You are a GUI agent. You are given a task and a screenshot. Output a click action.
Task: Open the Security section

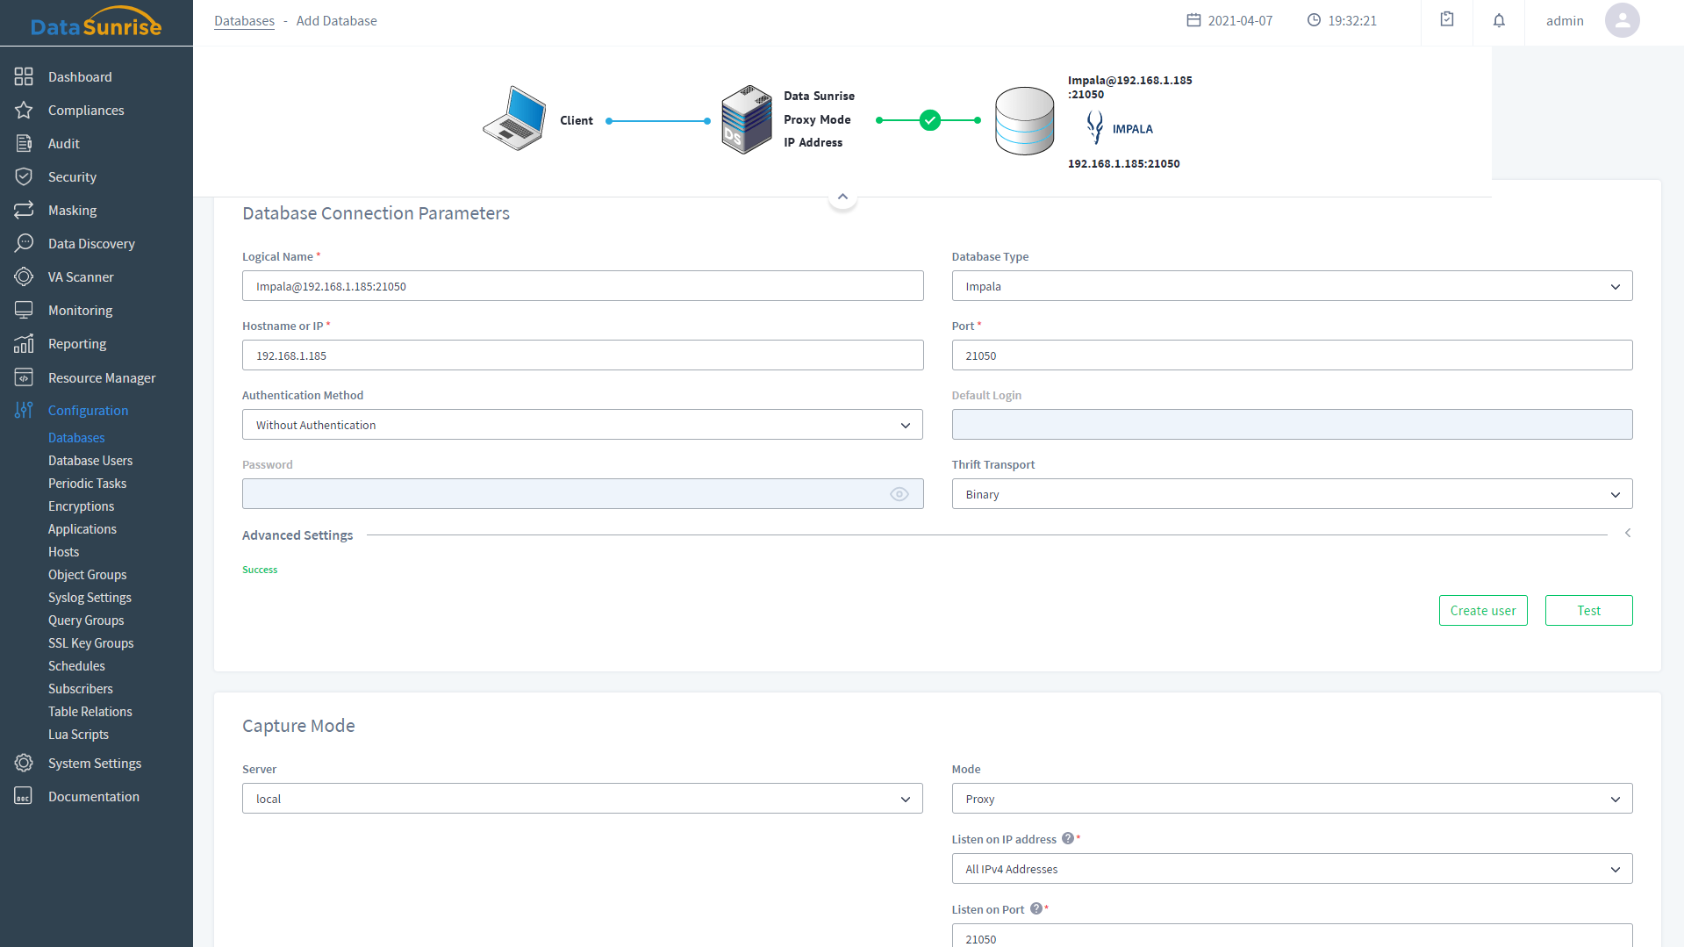point(72,177)
